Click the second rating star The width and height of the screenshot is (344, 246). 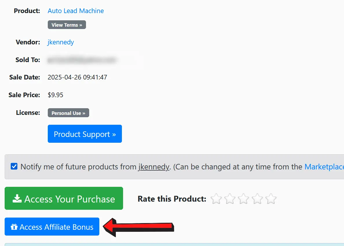coord(230,199)
